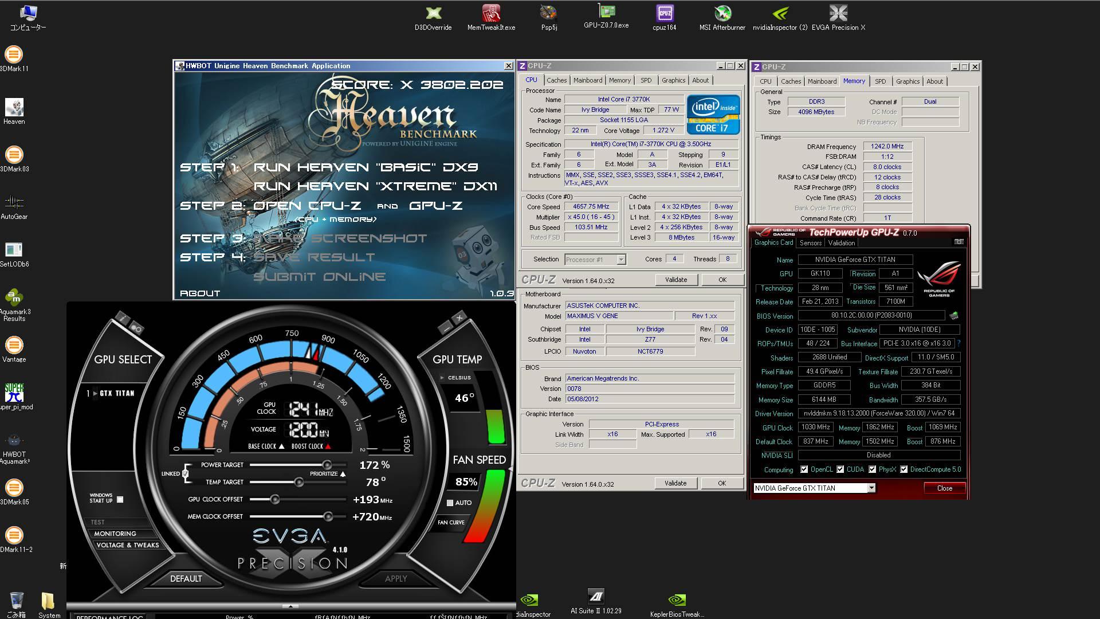This screenshot has height=619, width=1100.
Task: Toggle the Windows Start Up checkbox
Action: coord(120,499)
